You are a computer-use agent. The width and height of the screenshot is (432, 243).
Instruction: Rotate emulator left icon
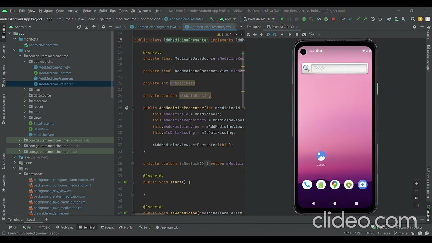click(x=268, y=34)
